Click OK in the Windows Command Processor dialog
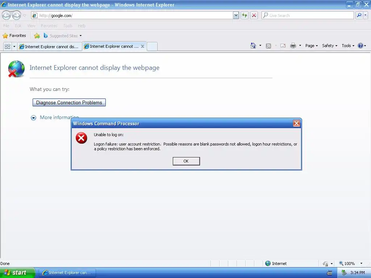The image size is (371, 278). pos(186,161)
